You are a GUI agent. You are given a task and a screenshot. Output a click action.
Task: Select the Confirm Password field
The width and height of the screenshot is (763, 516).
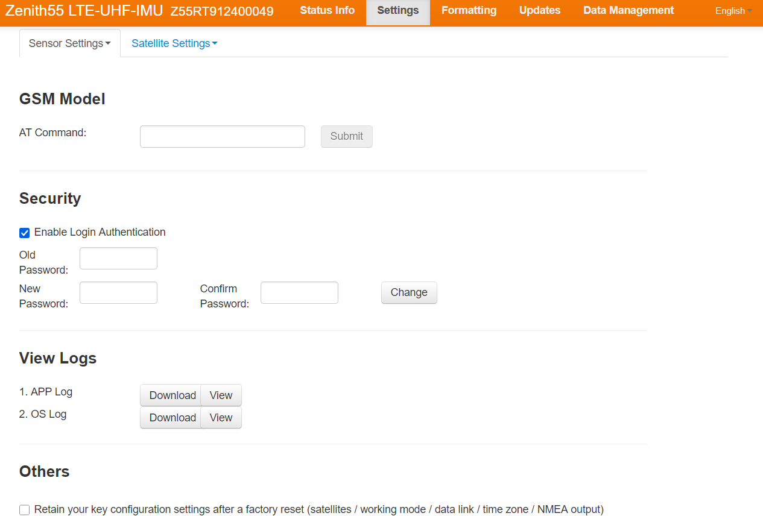pos(299,293)
